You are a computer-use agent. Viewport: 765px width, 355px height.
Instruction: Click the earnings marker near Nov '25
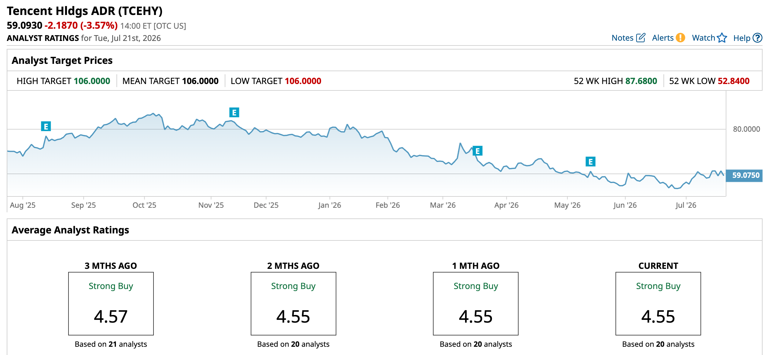[x=234, y=112]
